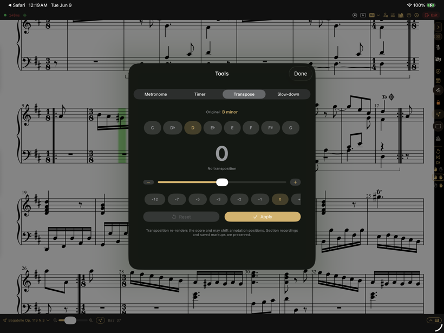Choose the F key chip
The width and height of the screenshot is (444, 333).
[x=251, y=128]
